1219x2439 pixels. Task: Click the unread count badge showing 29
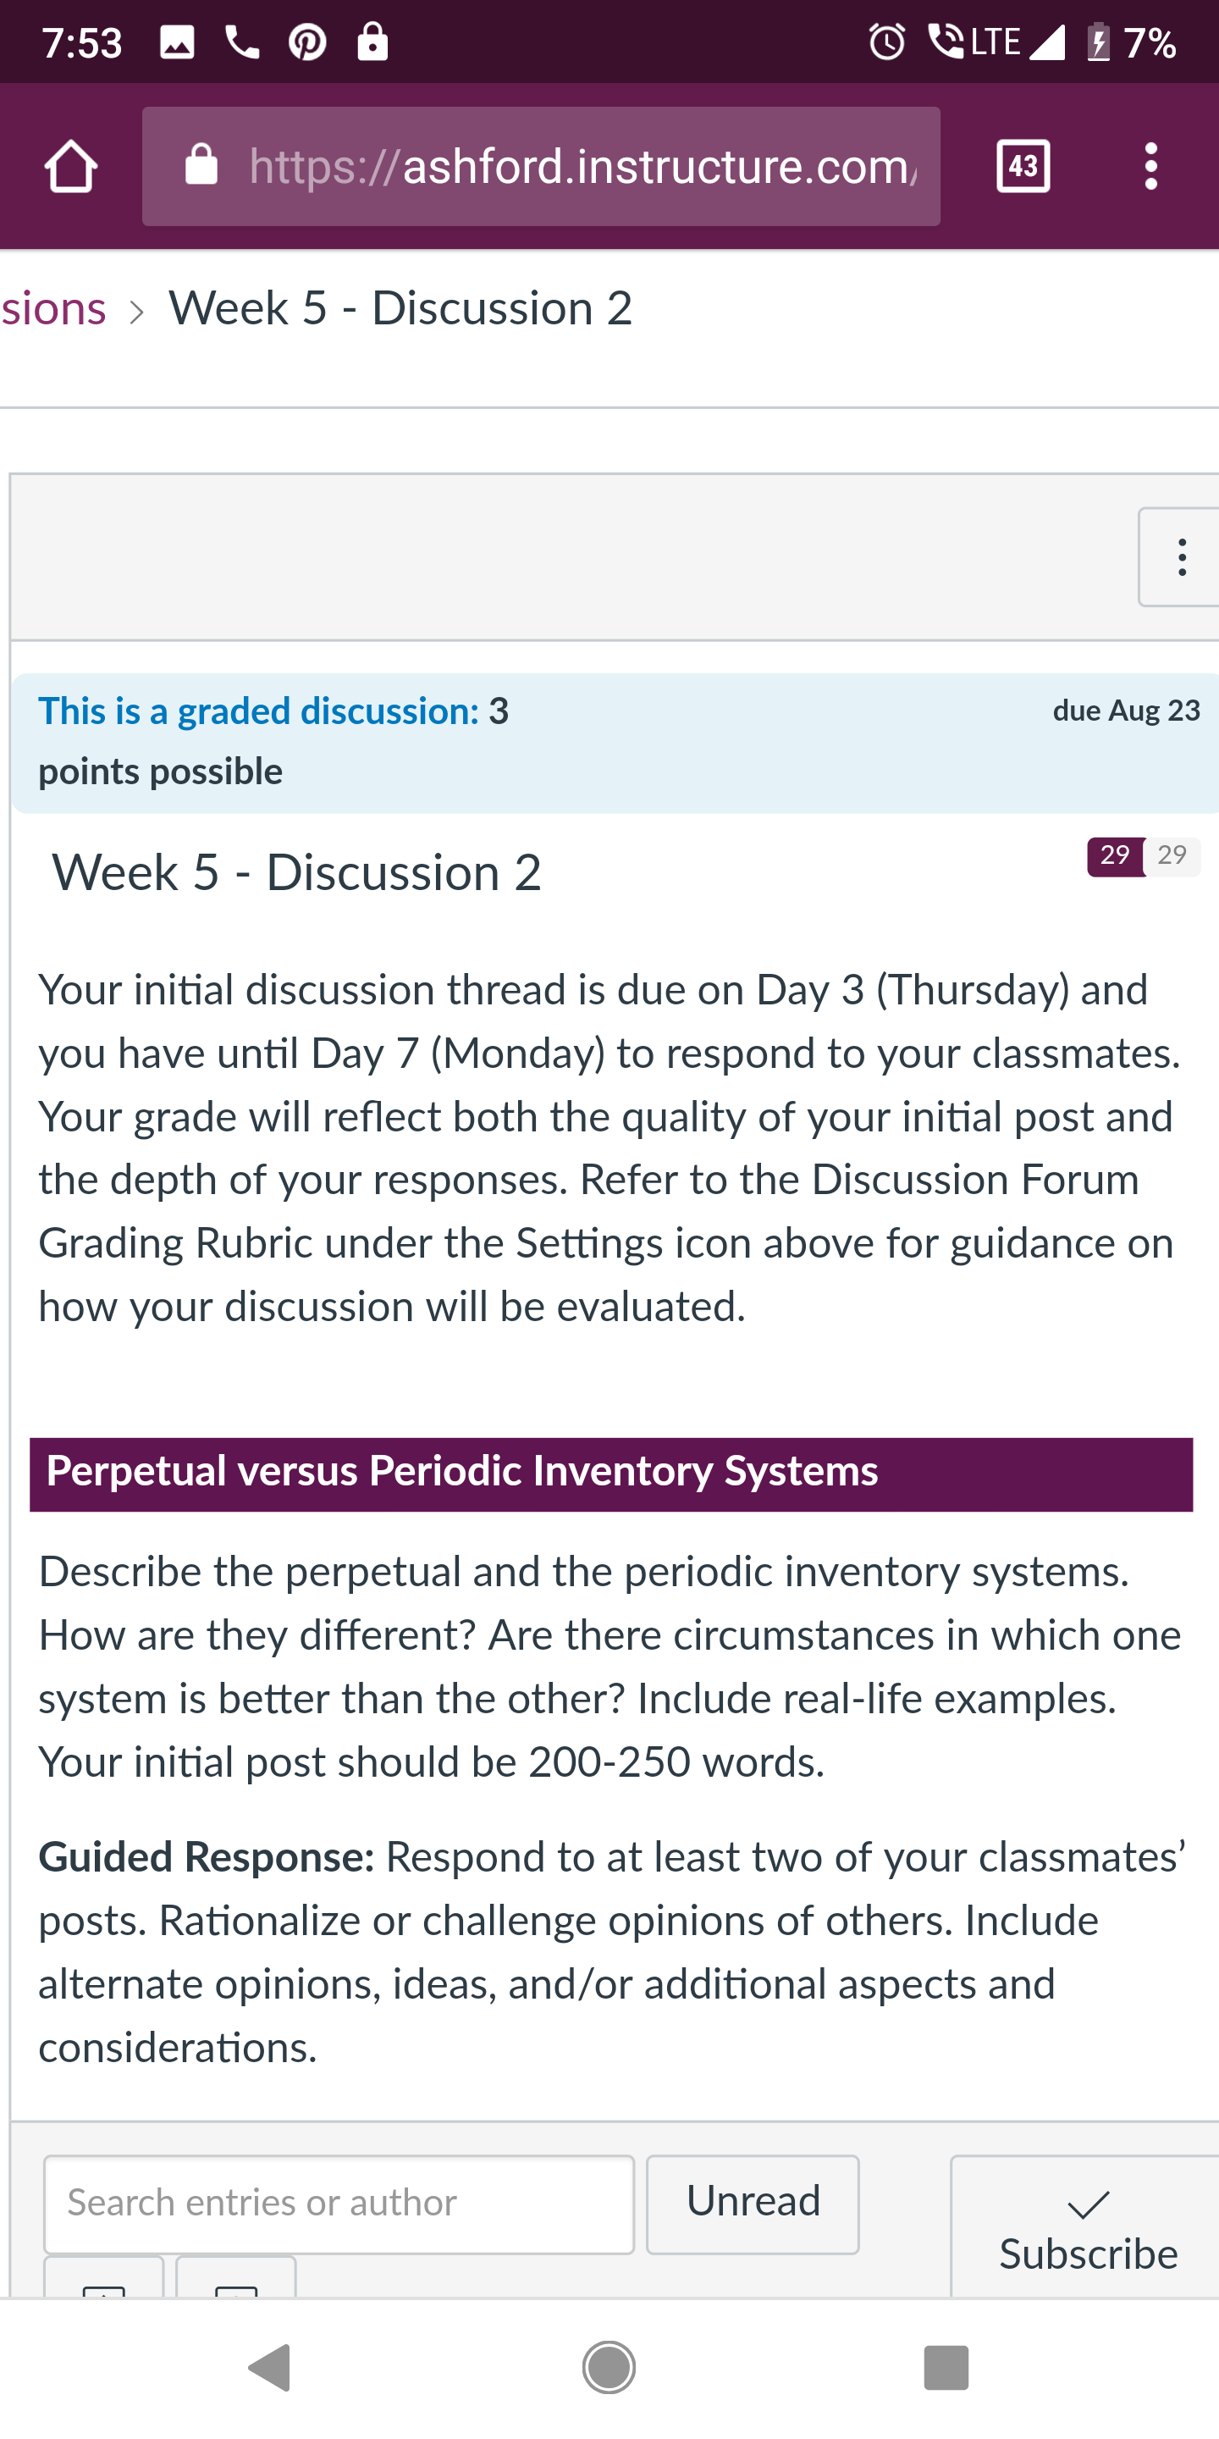tap(1115, 857)
